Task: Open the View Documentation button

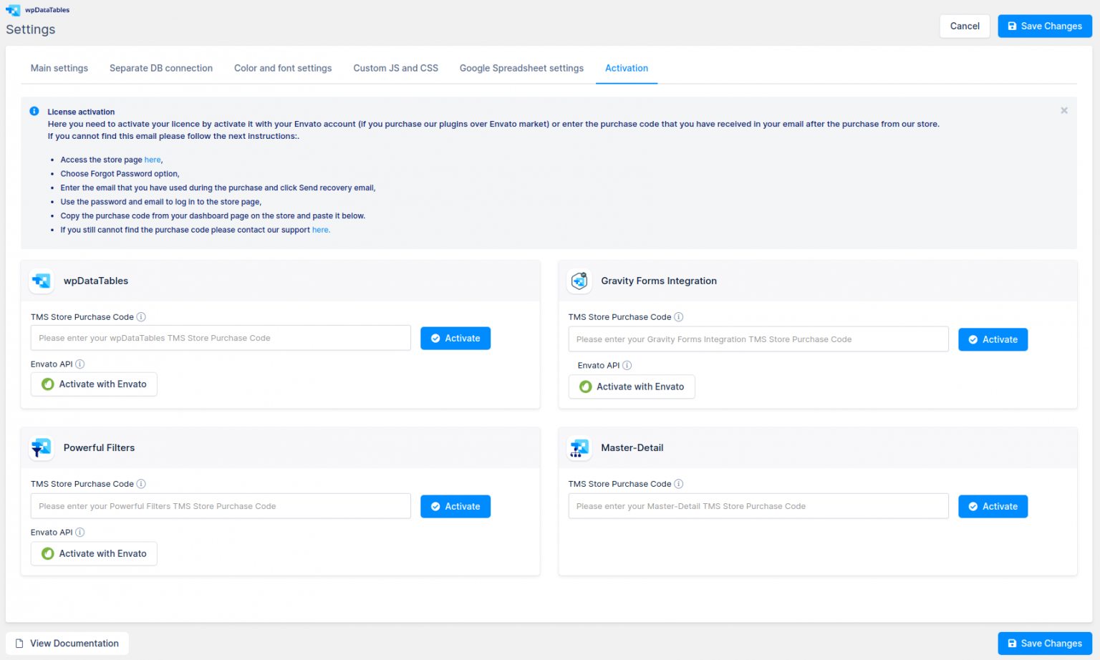Action: 67,643
